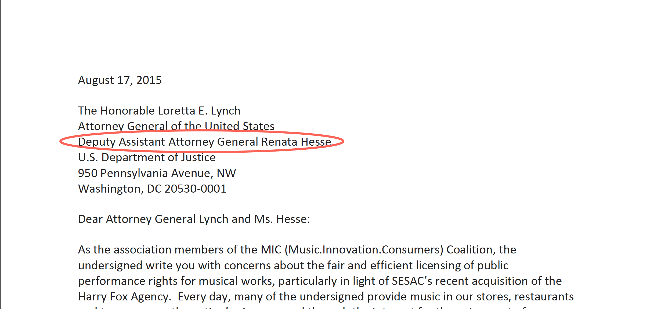Click the name Loretta E. Lynch
Viewport: 650px width, 309px height.
coord(199,111)
